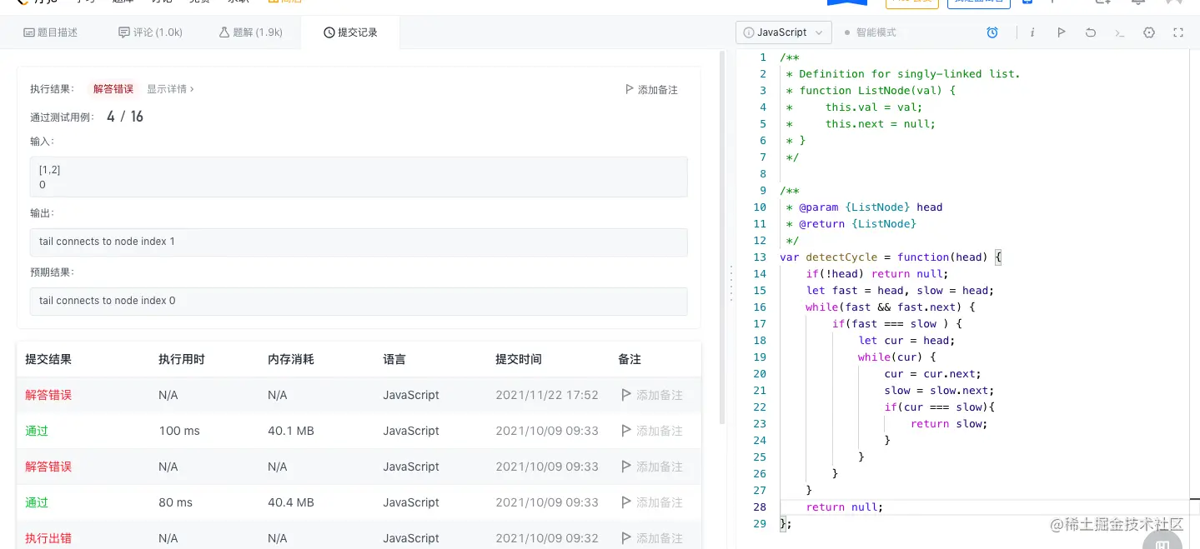Click line 19 'while(cur) {' in editor
The width and height of the screenshot is (1200, 549).
point(896,357)
